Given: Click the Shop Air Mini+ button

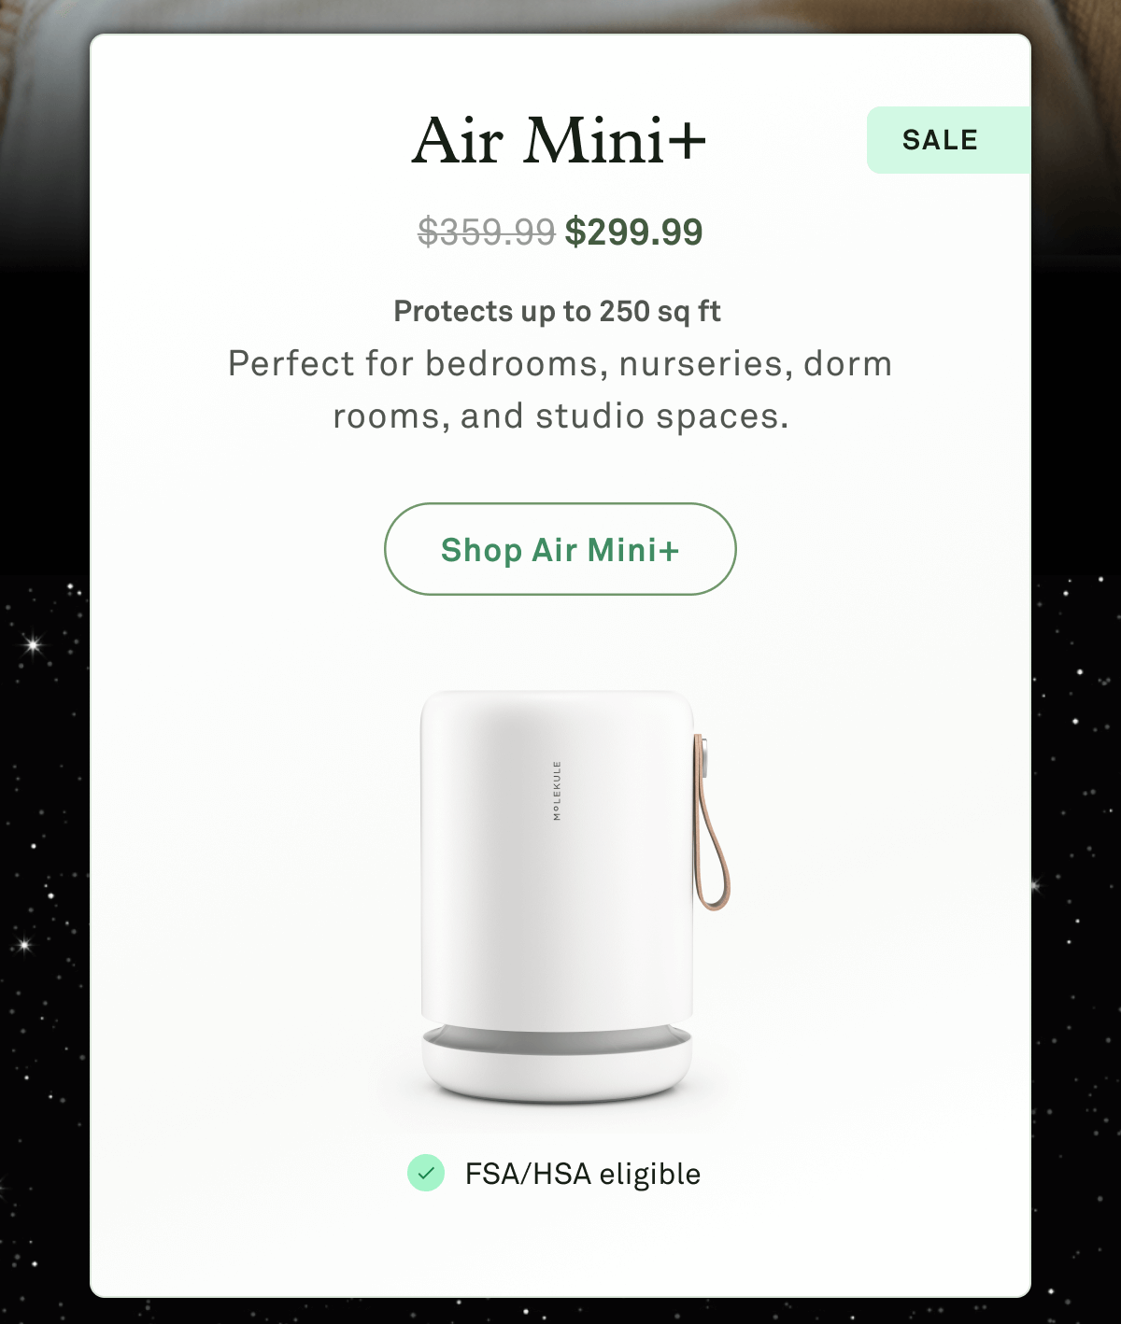Looking at the screenshot, I should tap(559, 550).
